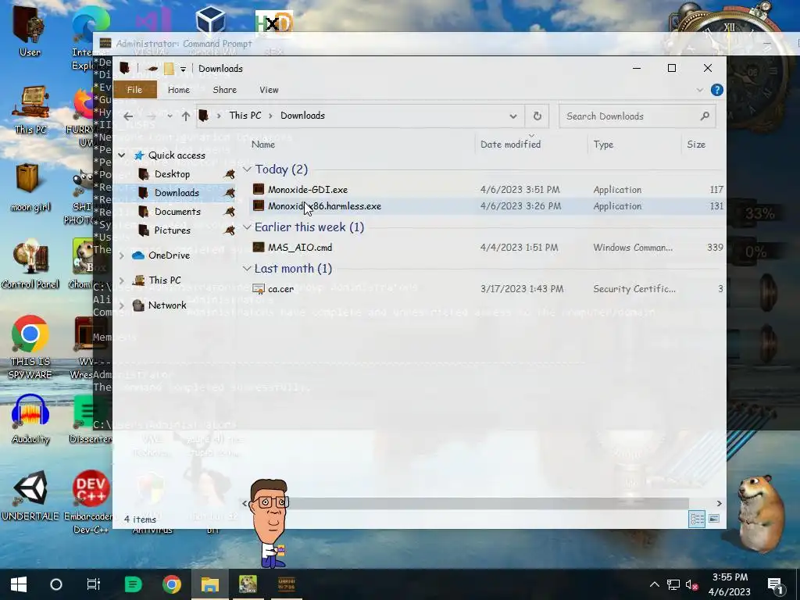Open the View ribbon tab
Viewport: 800px width, 600px height.
pyautogui.click(x=269, y=90)
